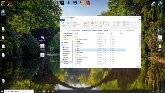Switch to the Home ribbon tab

coord(67,20)
